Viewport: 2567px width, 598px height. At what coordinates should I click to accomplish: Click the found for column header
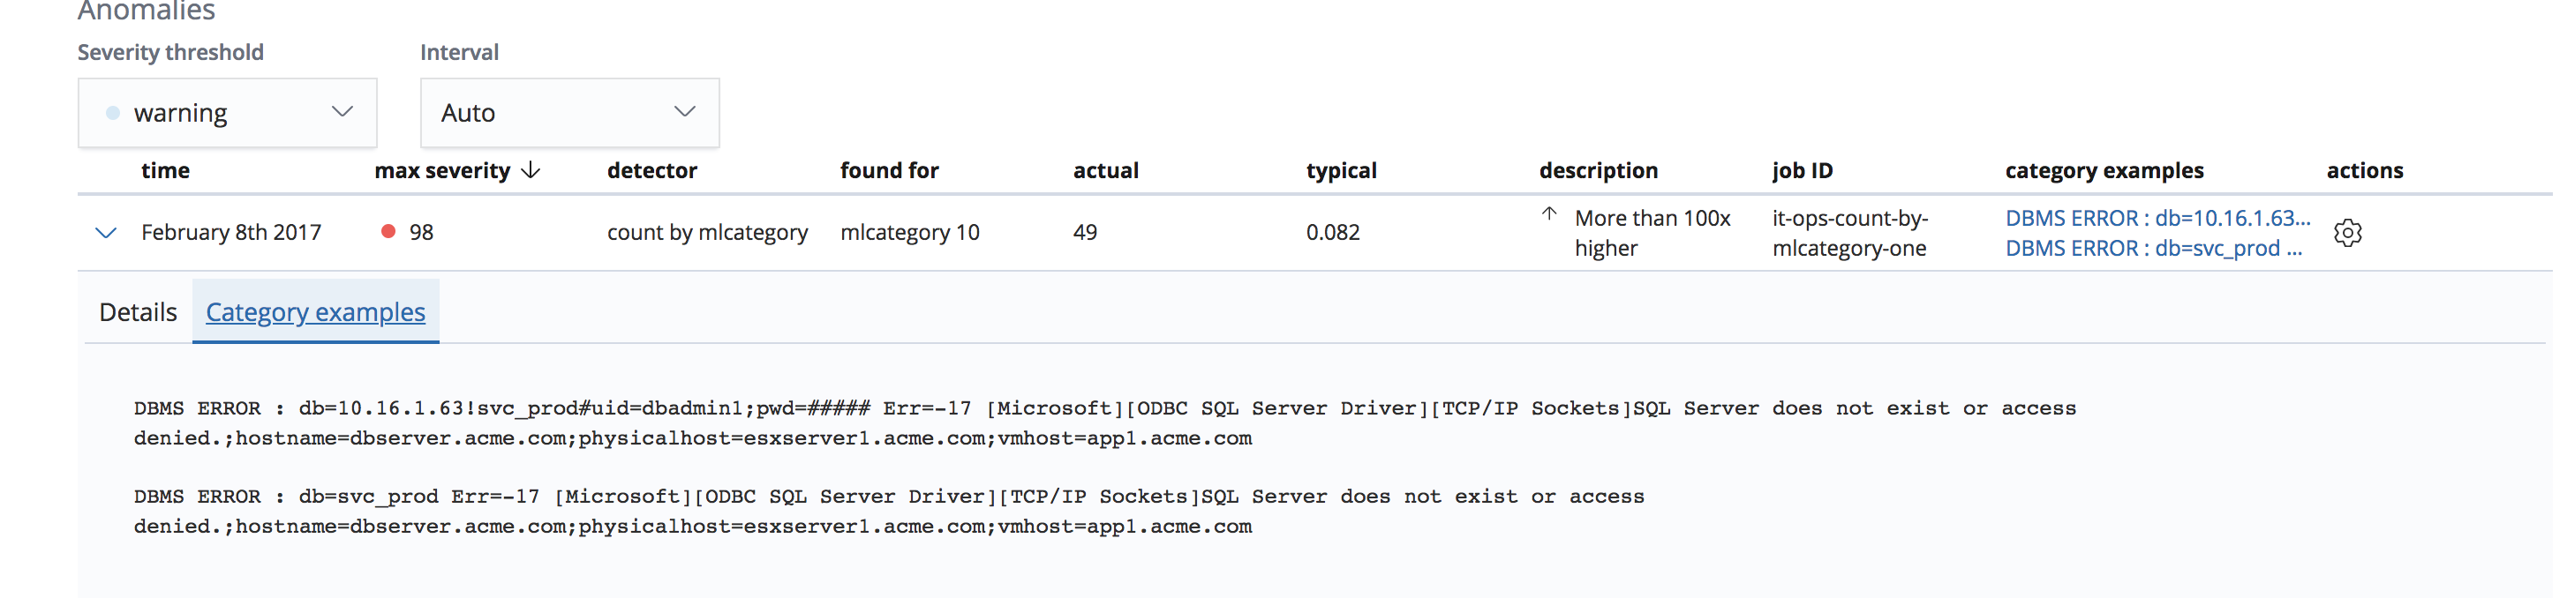tap(889, 170)
